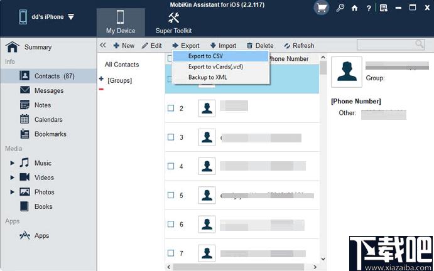434x271 pixels.
Task: Expand the Photos tree arrow
Action: pos(12,192)
